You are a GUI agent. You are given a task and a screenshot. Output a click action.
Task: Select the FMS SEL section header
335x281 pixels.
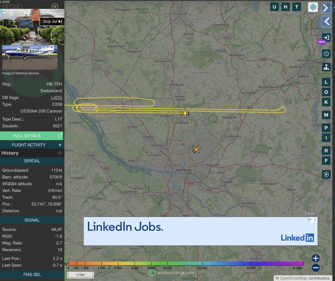(32, 275)
